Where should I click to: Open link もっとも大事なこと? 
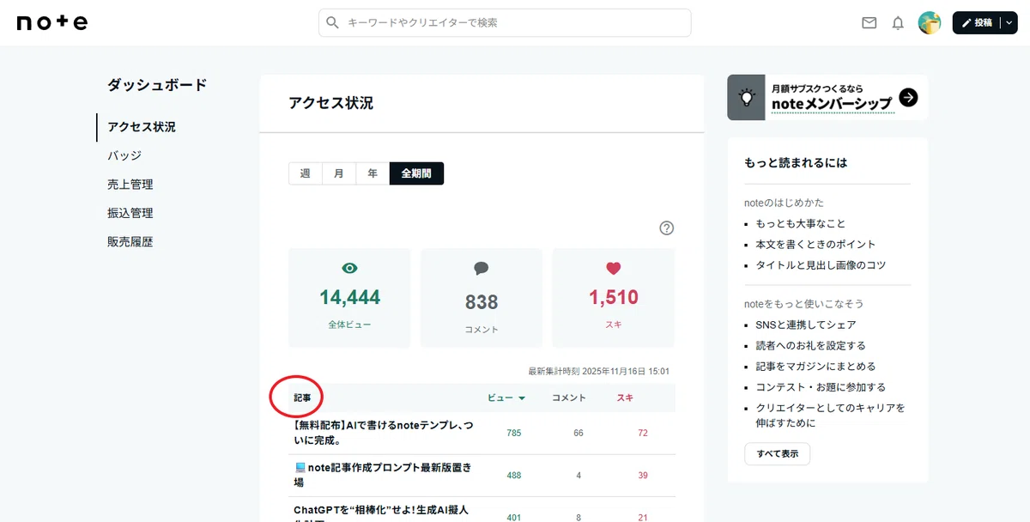pos(801,223)
